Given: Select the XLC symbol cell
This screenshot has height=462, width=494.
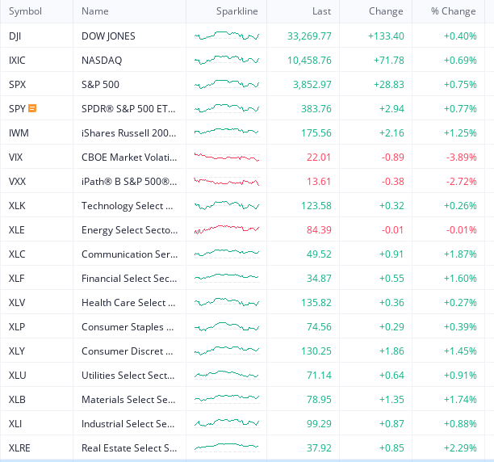Looking at the screenshot, I should [17, 254].
